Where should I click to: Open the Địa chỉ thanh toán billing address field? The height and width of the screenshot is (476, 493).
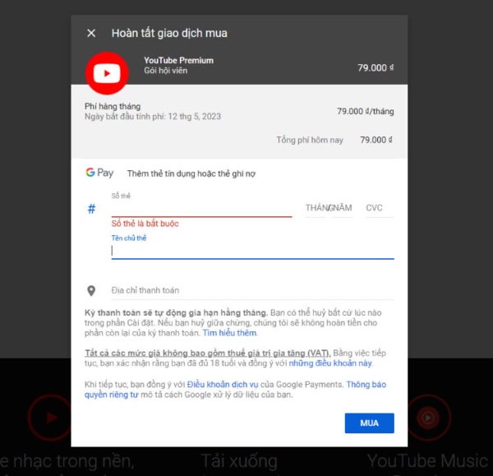click(x=252, y=291)
